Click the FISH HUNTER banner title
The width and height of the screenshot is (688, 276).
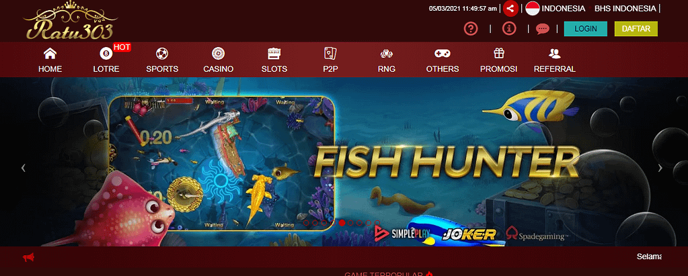point(447,161)
